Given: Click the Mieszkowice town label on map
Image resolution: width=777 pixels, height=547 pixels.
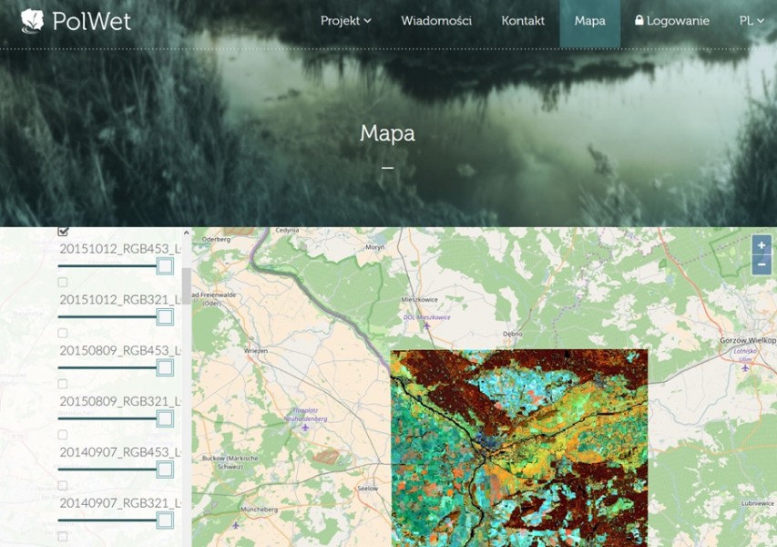Looking at the screenshot, I should 420,300.
